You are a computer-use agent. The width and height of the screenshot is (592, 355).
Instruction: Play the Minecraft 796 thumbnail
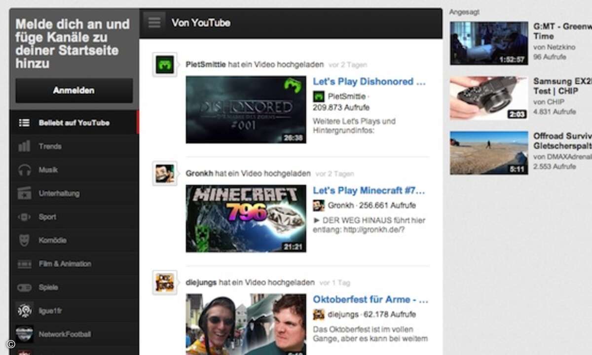246,218
